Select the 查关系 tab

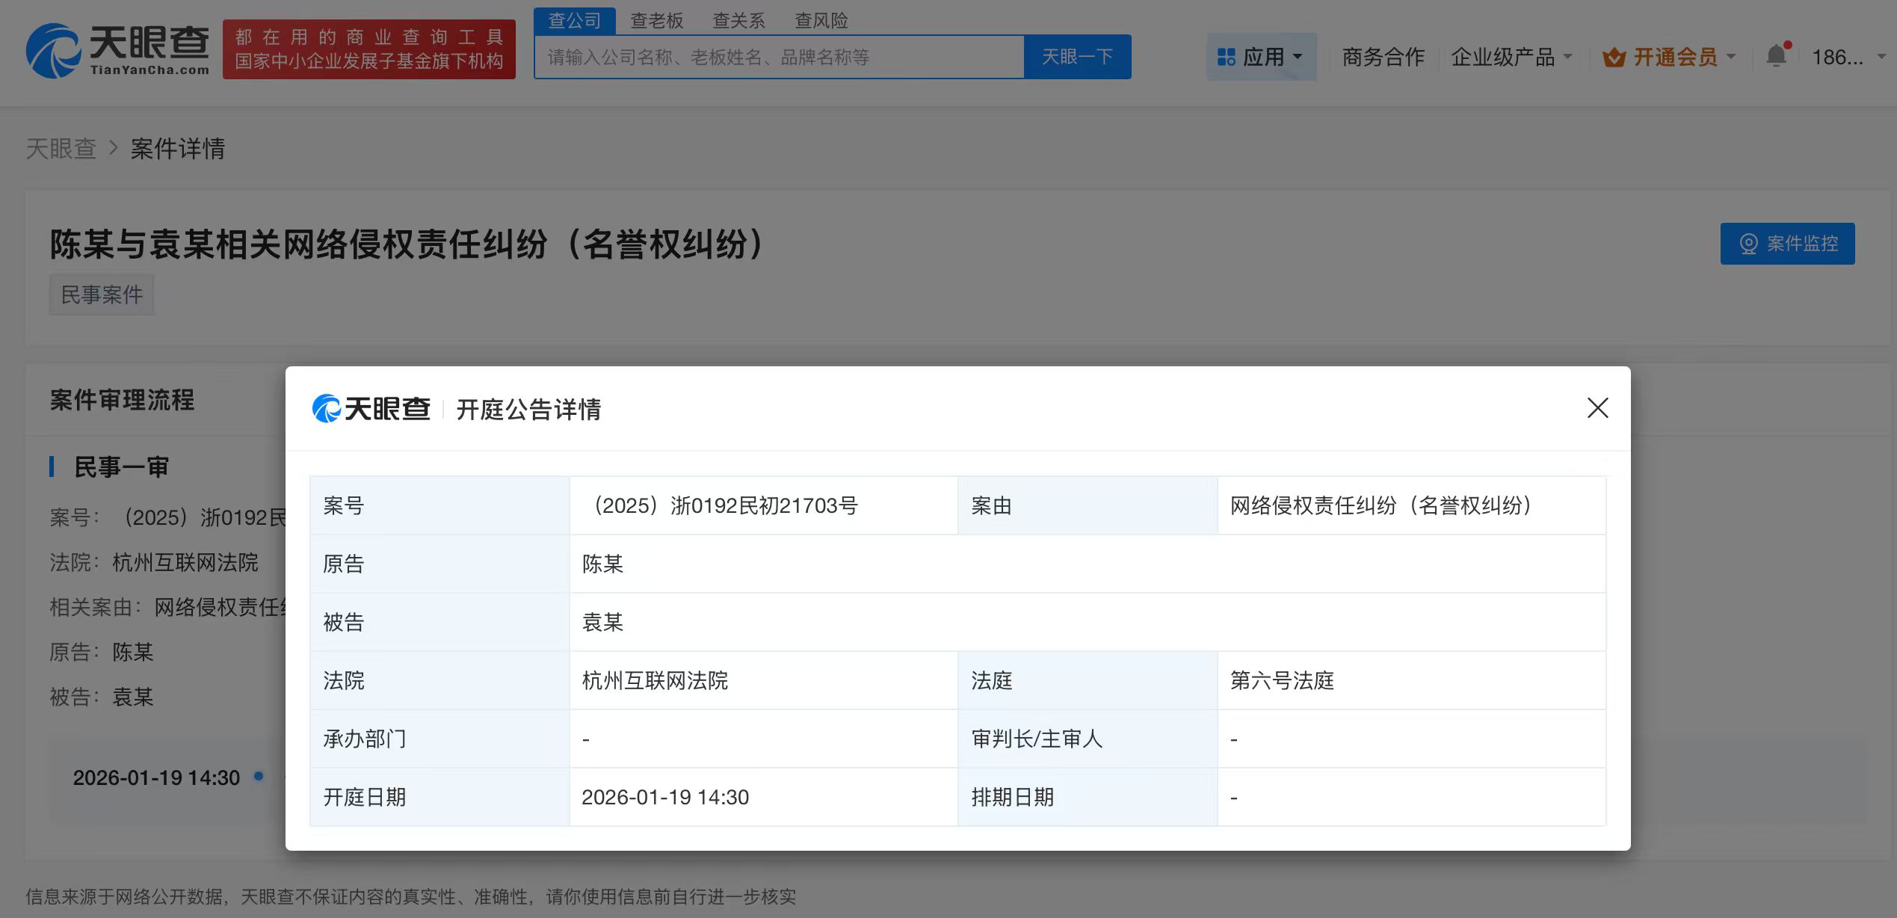[738, 20]
